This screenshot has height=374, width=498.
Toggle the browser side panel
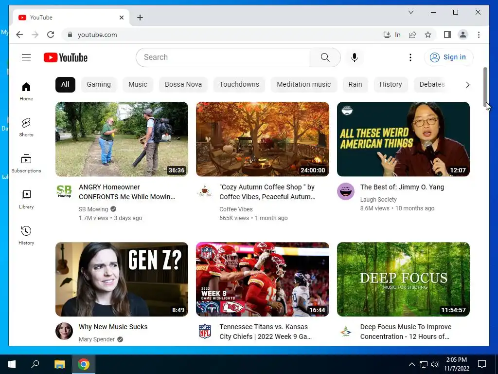(447, 35)
